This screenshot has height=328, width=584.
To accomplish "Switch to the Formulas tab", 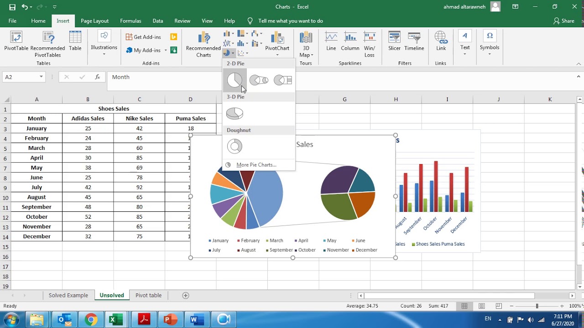I will click(x=130, y=21).
